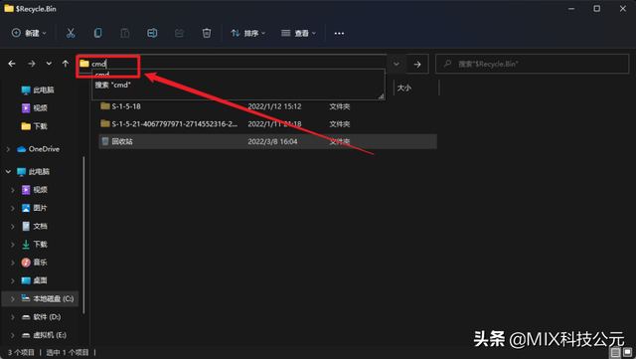Go up one folder level
Image resolution: width=636 pixels, height=359 pixels.
pos(66,64)
